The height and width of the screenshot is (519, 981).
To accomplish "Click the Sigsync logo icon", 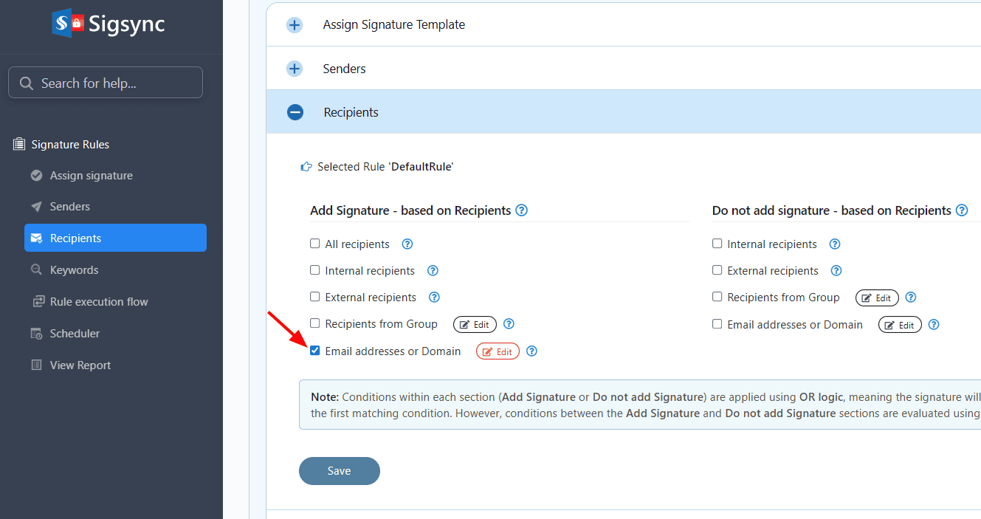I will tap(68, 23).
